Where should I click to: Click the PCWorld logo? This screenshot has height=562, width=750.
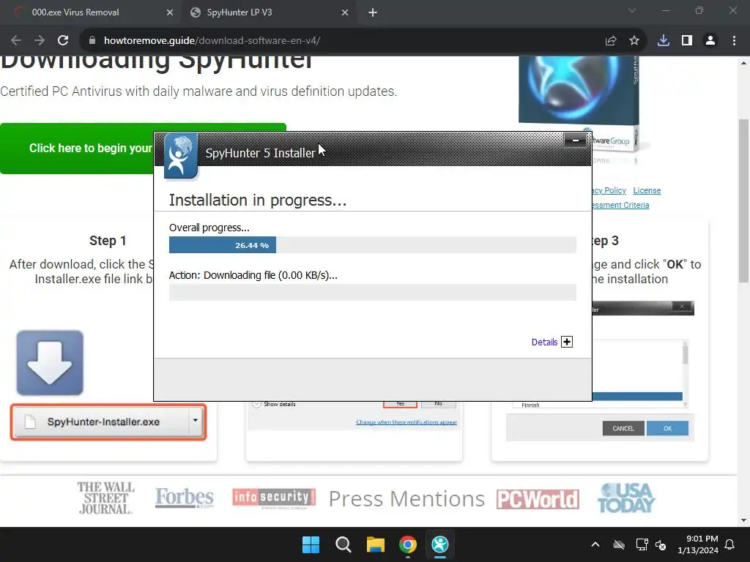point(538,499)
